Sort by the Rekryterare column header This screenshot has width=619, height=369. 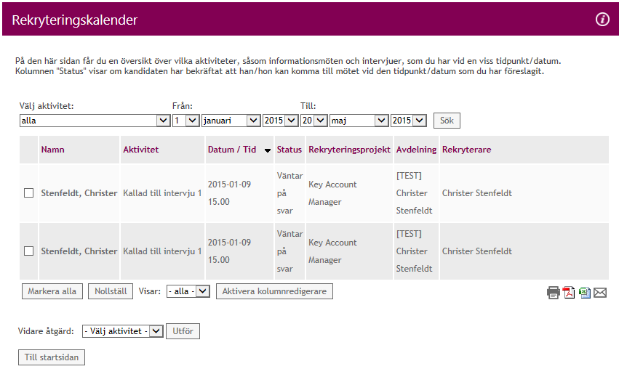pyautogui.click(x=467, y=150)
